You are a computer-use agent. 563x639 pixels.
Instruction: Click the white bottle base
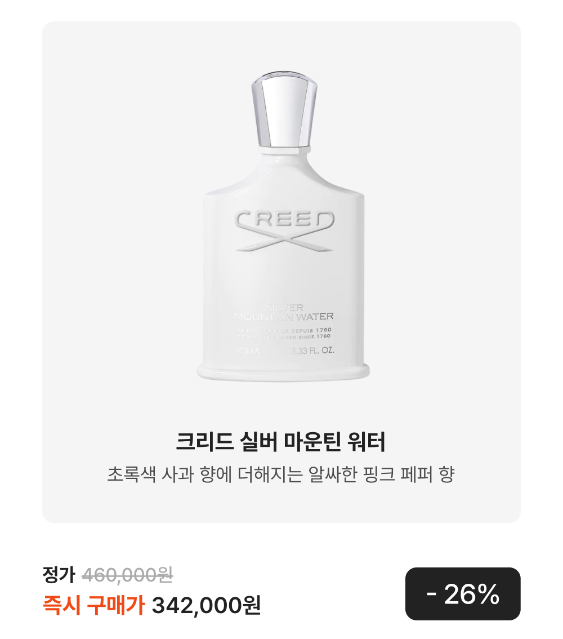283,372
